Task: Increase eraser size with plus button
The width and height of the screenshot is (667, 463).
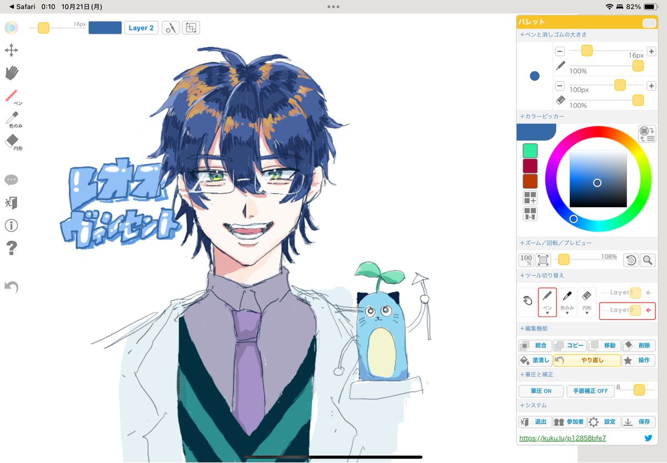Action: coord(651,86)
